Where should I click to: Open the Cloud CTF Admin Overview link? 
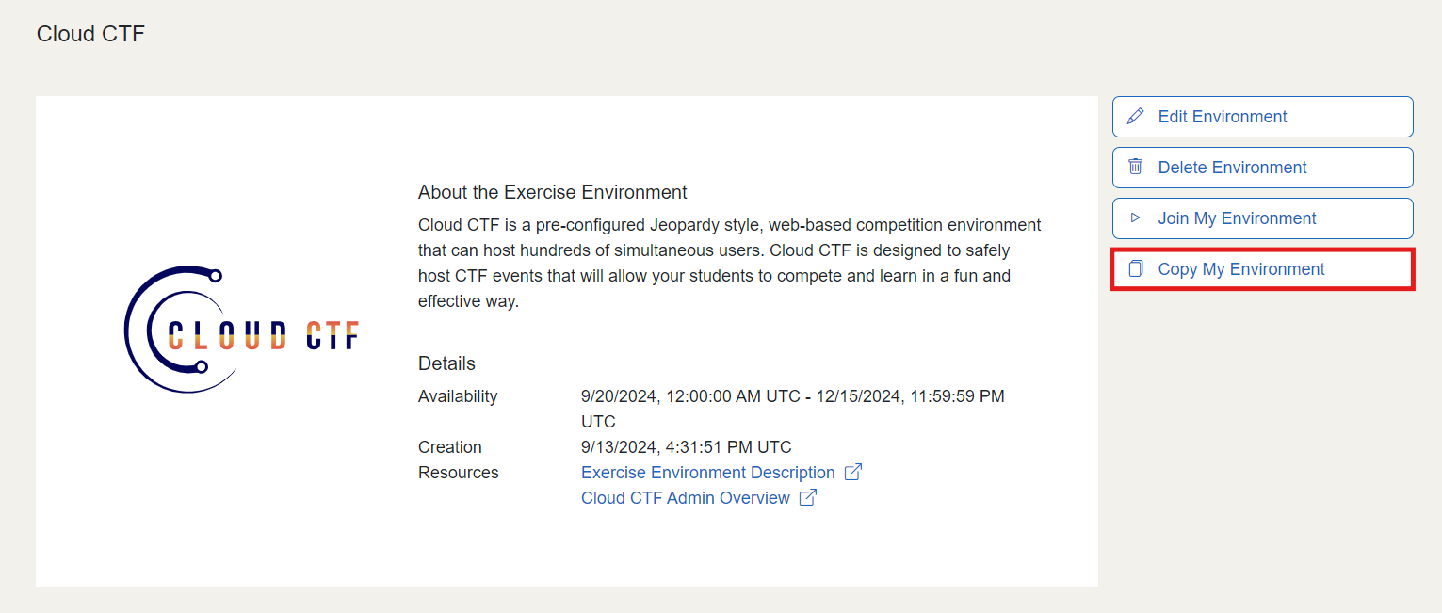click(686, 498)
